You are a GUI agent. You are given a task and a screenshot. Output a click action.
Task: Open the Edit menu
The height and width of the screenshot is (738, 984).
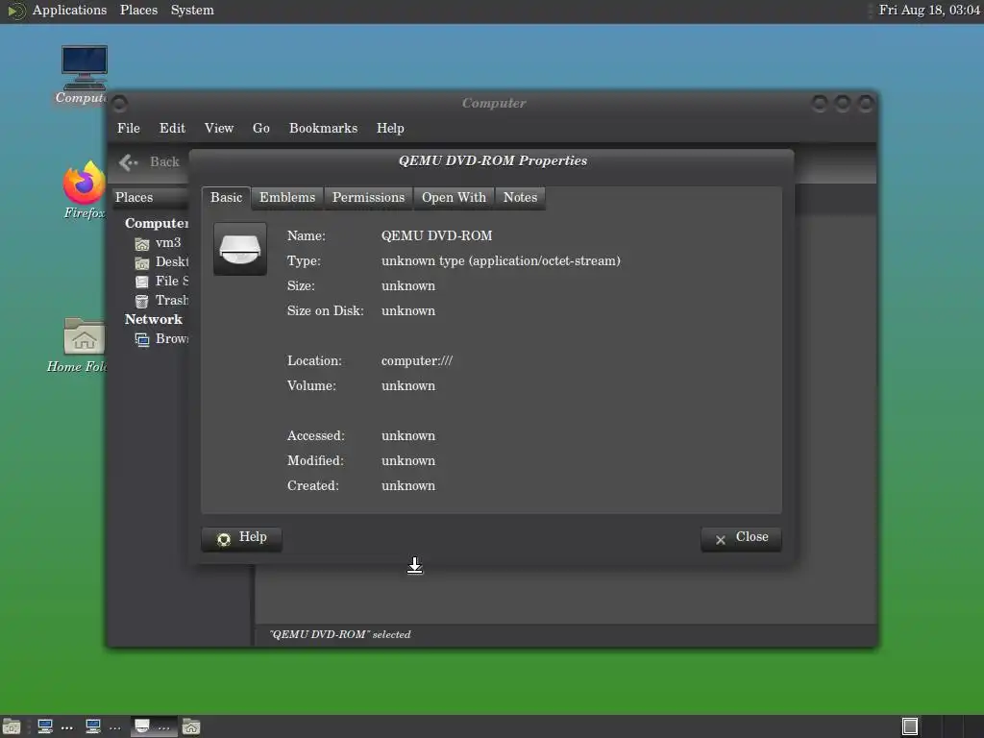click(172, 128)
